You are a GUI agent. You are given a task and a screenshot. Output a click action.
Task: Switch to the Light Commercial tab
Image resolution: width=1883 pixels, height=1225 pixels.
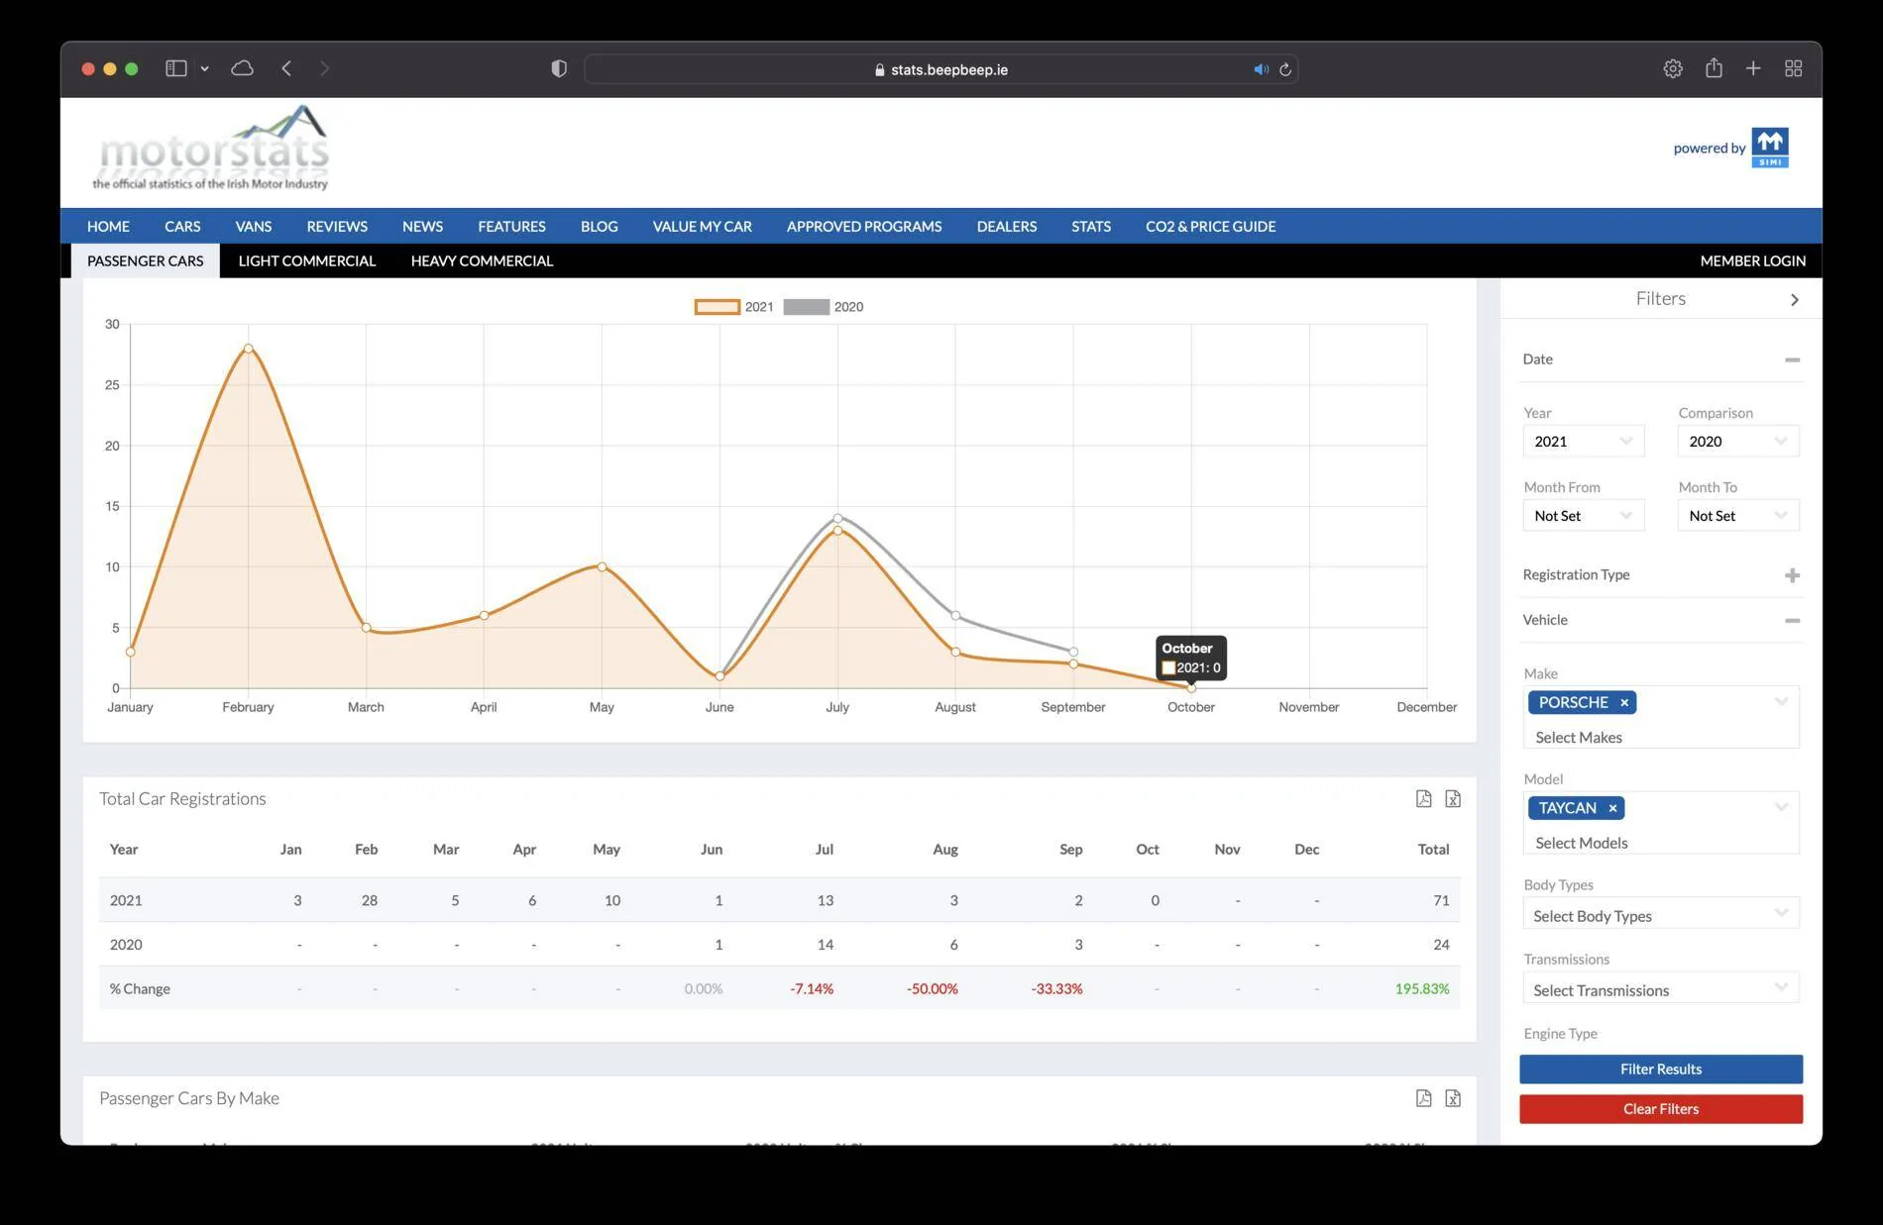pos(306,260)
